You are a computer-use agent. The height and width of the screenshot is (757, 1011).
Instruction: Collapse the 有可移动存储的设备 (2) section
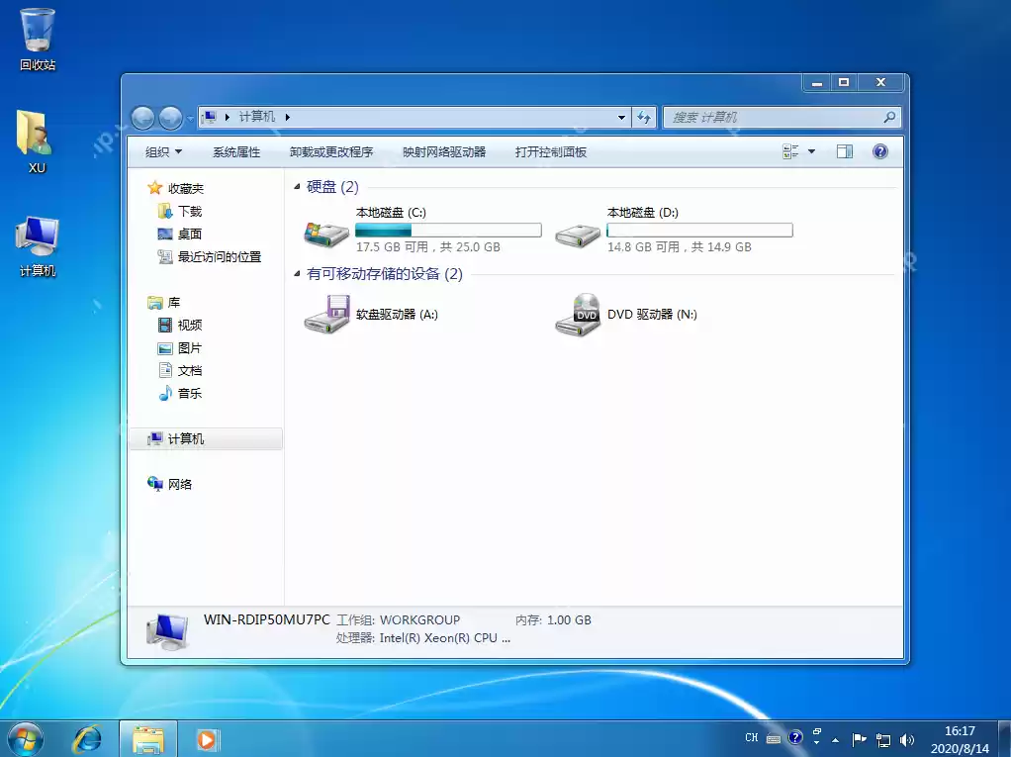[x=300, y=273]
